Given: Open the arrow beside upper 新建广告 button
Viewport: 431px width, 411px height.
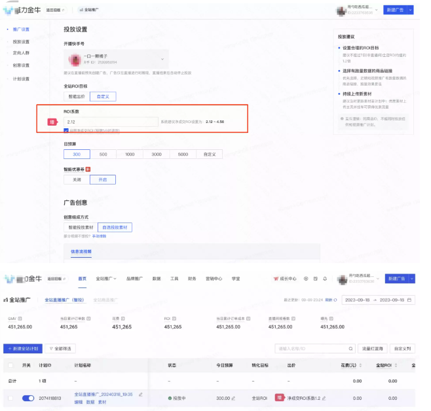Looking at the screenshot, I should click(411, 10).
